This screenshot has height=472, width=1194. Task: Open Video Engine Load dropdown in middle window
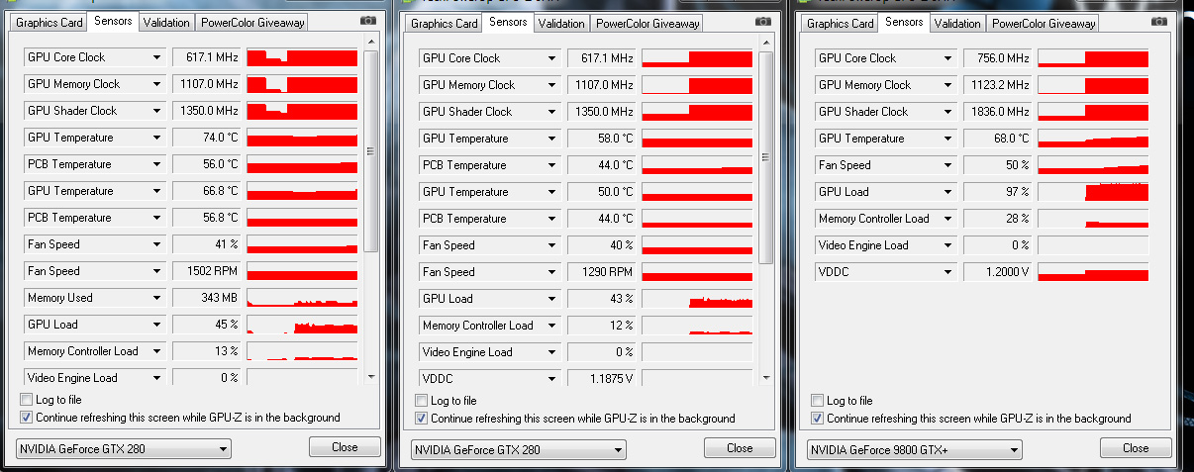point(551,352)
